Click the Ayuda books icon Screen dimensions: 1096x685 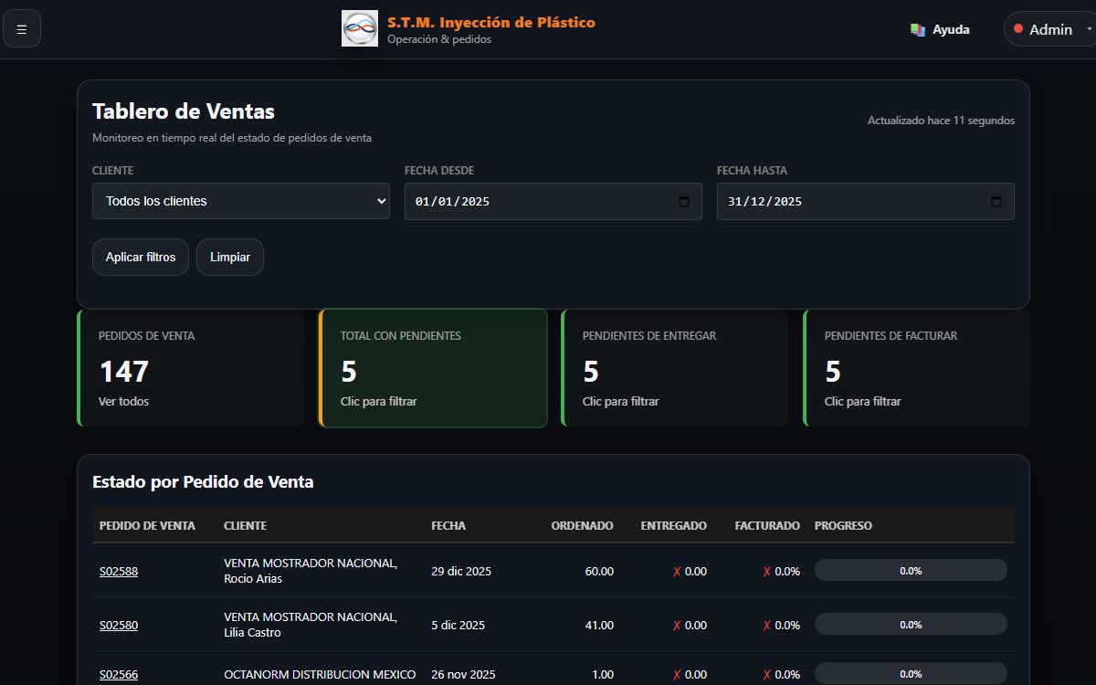(918, 29)
